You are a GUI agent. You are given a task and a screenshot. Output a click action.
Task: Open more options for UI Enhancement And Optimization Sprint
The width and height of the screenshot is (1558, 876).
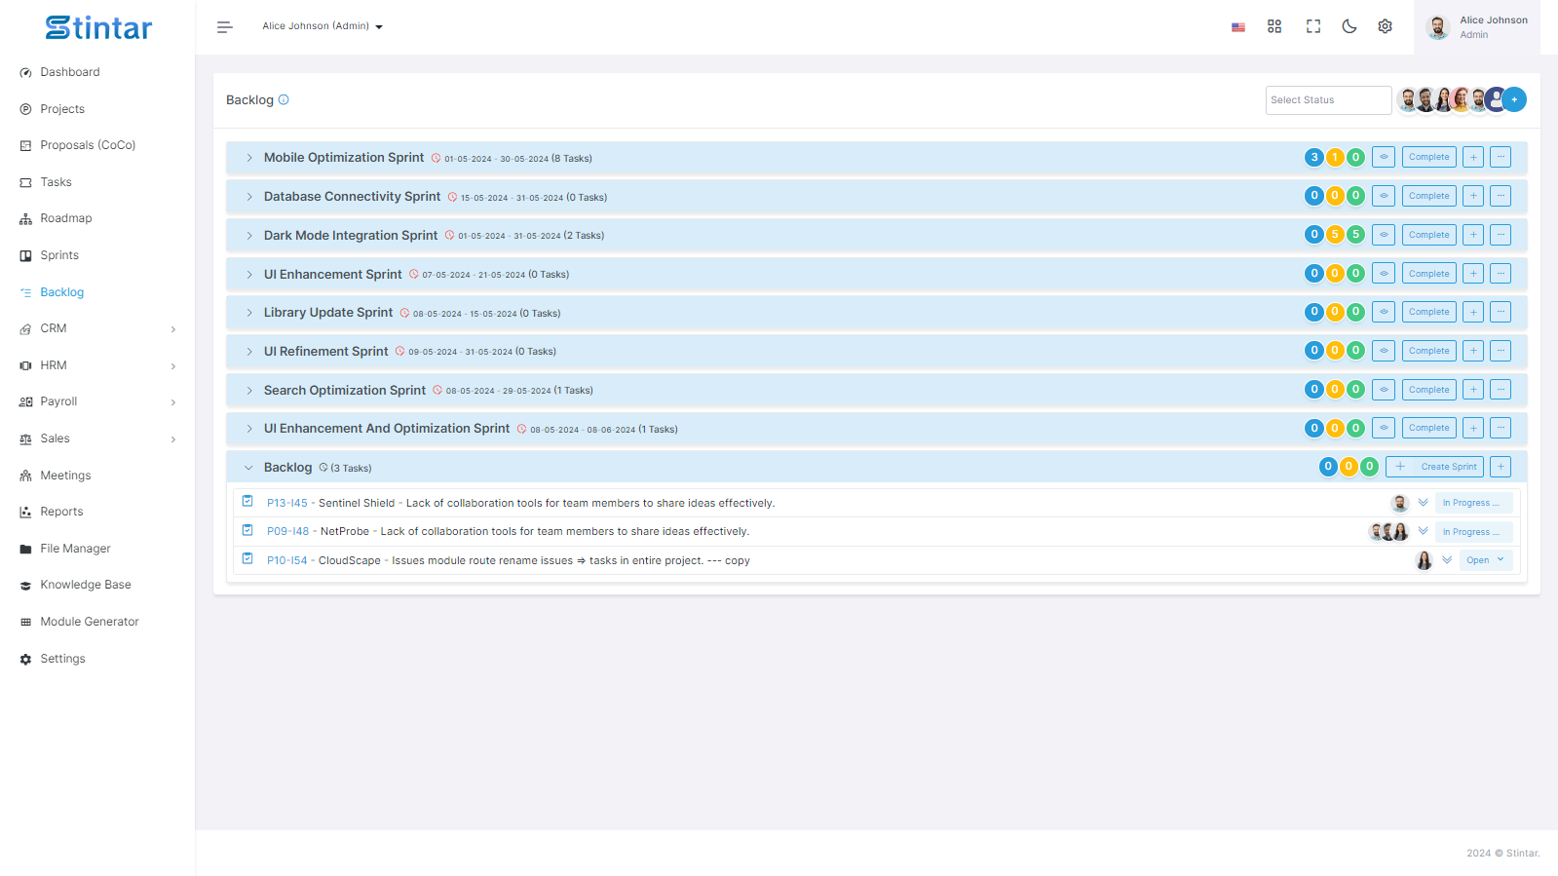[1501, 428]
